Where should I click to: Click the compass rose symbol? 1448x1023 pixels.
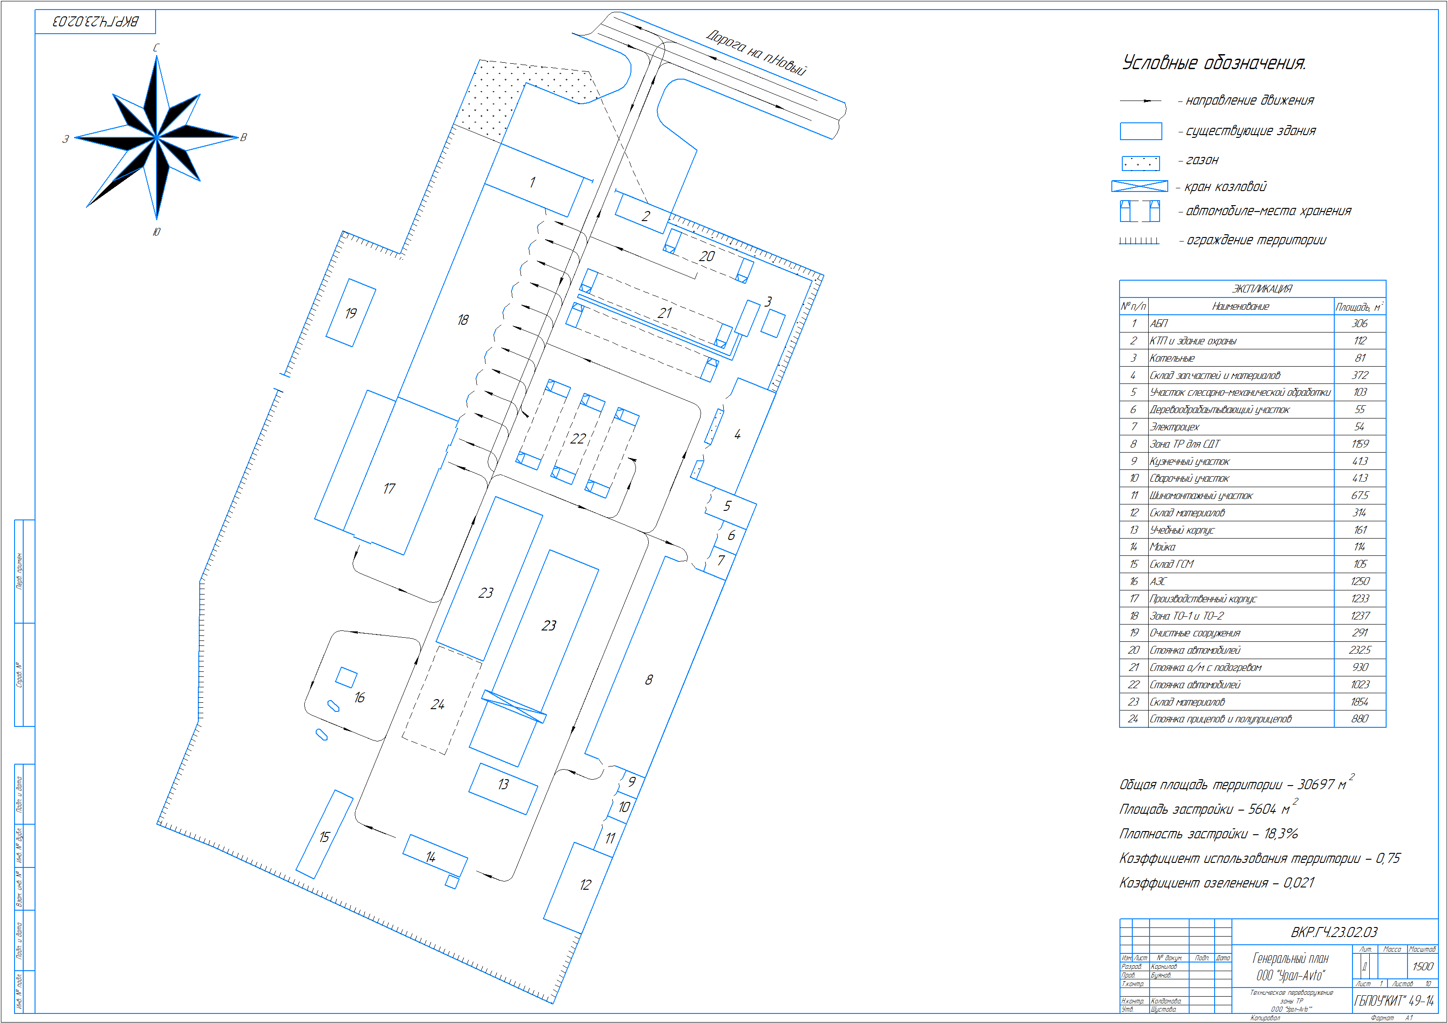156,136
